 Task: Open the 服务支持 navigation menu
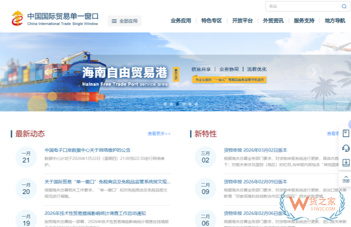304,21
